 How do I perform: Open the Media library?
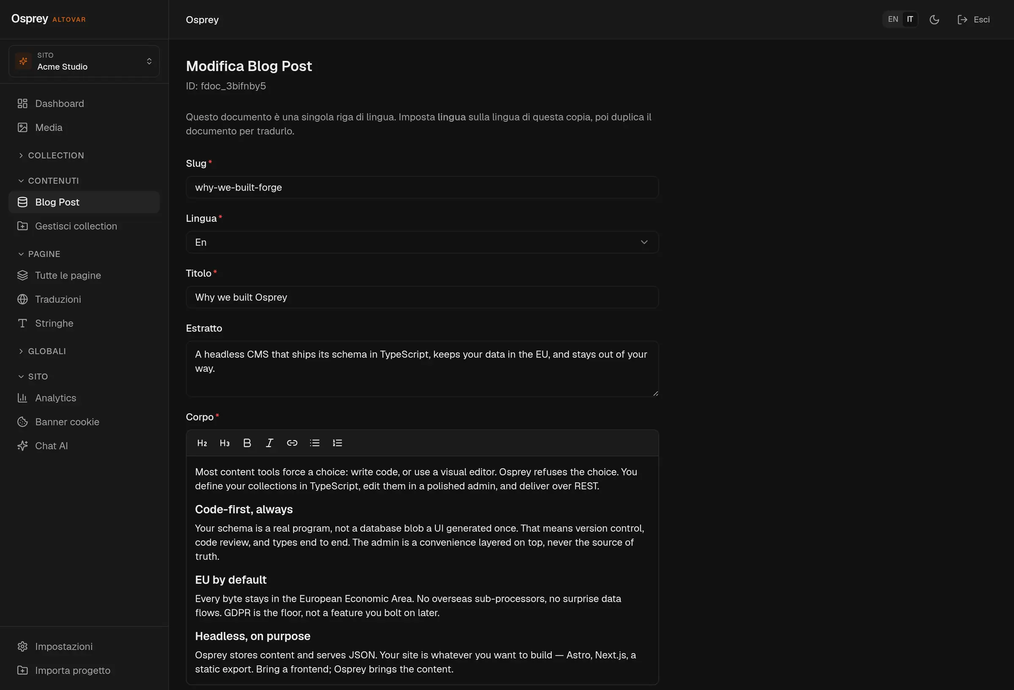[x=84, y=128]
